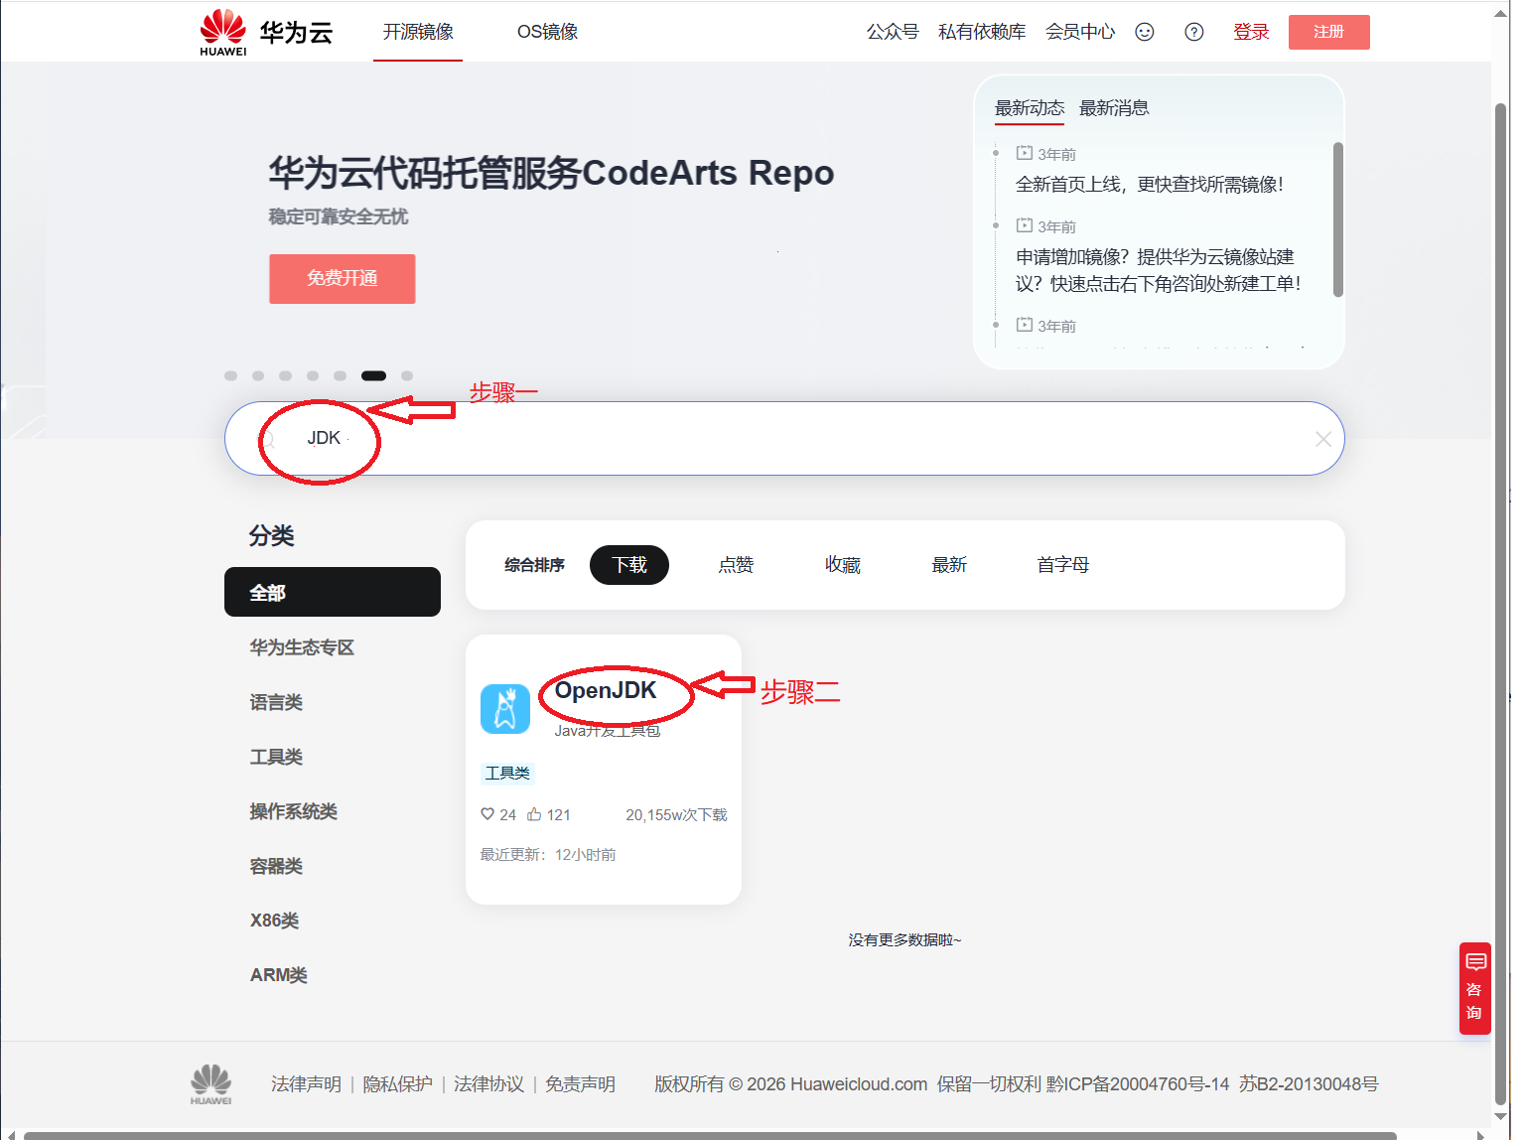Click the Huawei Cloud logo
The image size is (1525, 1140).
pos(265,32)
